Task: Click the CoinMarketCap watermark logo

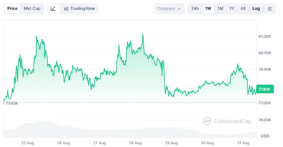Action: [207, 121]
